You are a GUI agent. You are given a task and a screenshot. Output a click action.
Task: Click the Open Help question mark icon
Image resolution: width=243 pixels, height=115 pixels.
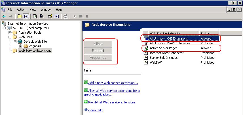coord(86,110)
